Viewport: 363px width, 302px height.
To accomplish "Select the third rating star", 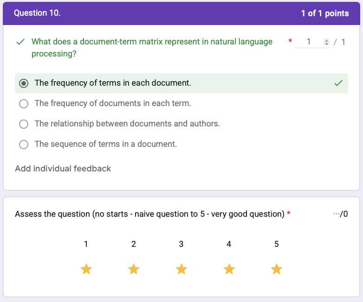I will pyautogui.click(x=181, y=269).
